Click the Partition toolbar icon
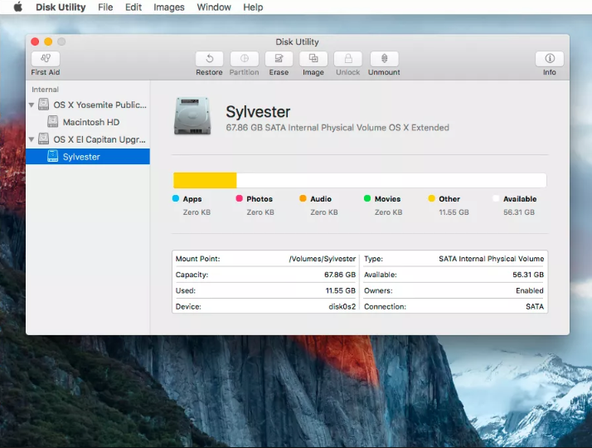Viewport: 592px width, 448px height. tap(245, 59)
